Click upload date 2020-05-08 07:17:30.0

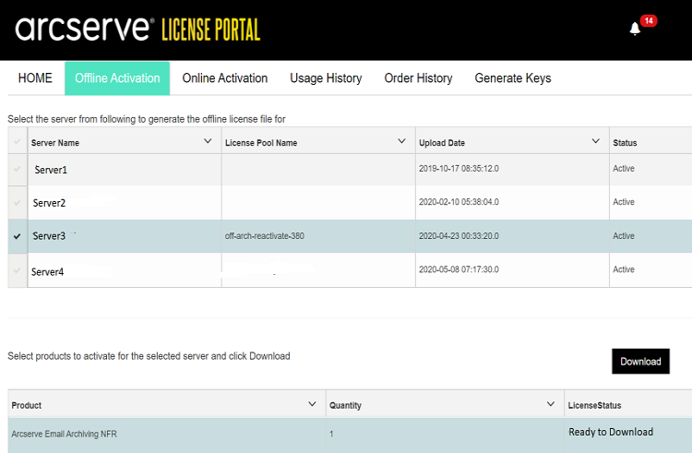[x=459, y=269]
